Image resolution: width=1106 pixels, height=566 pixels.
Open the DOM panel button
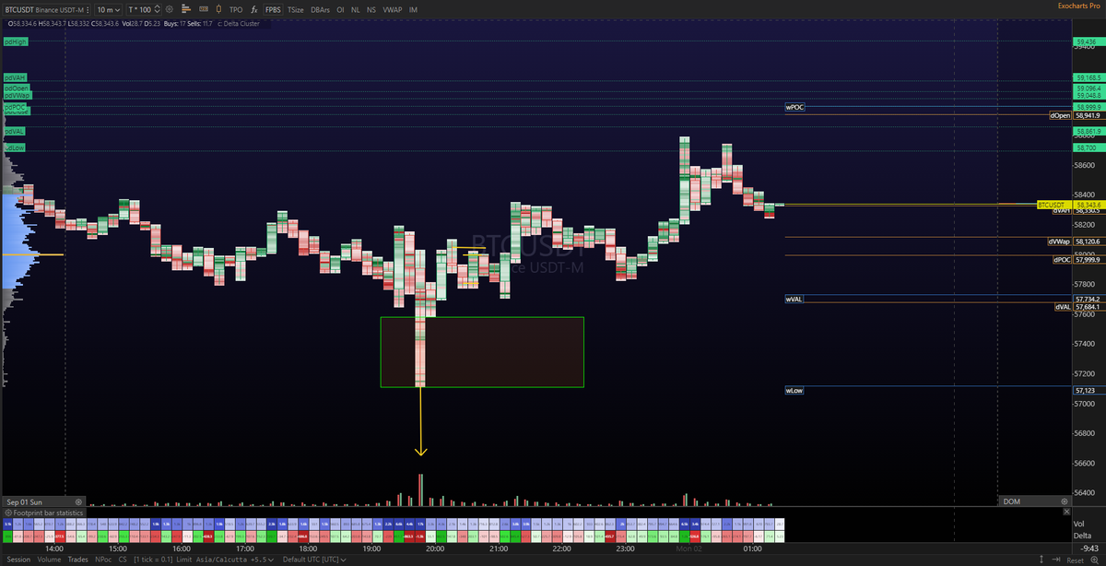tap(1012, 501)
